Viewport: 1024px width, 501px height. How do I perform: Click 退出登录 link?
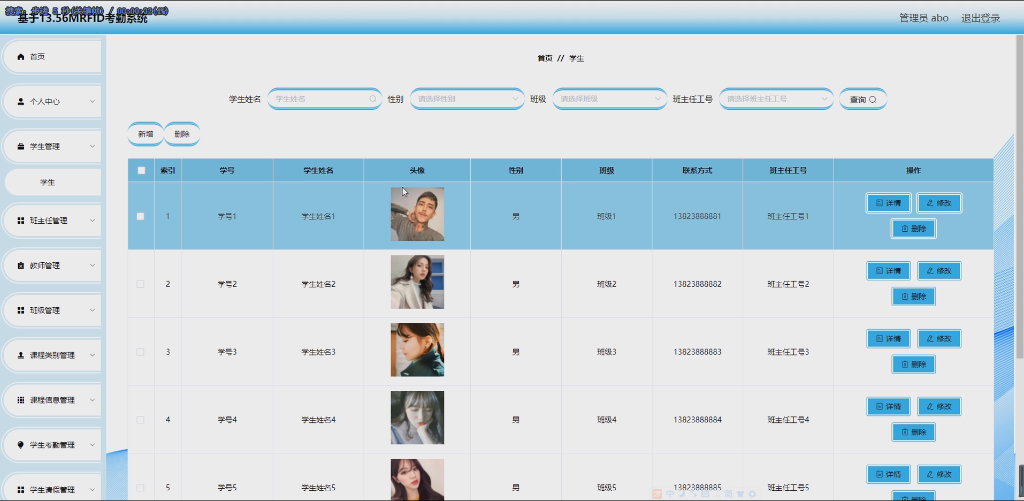(980, 18)
